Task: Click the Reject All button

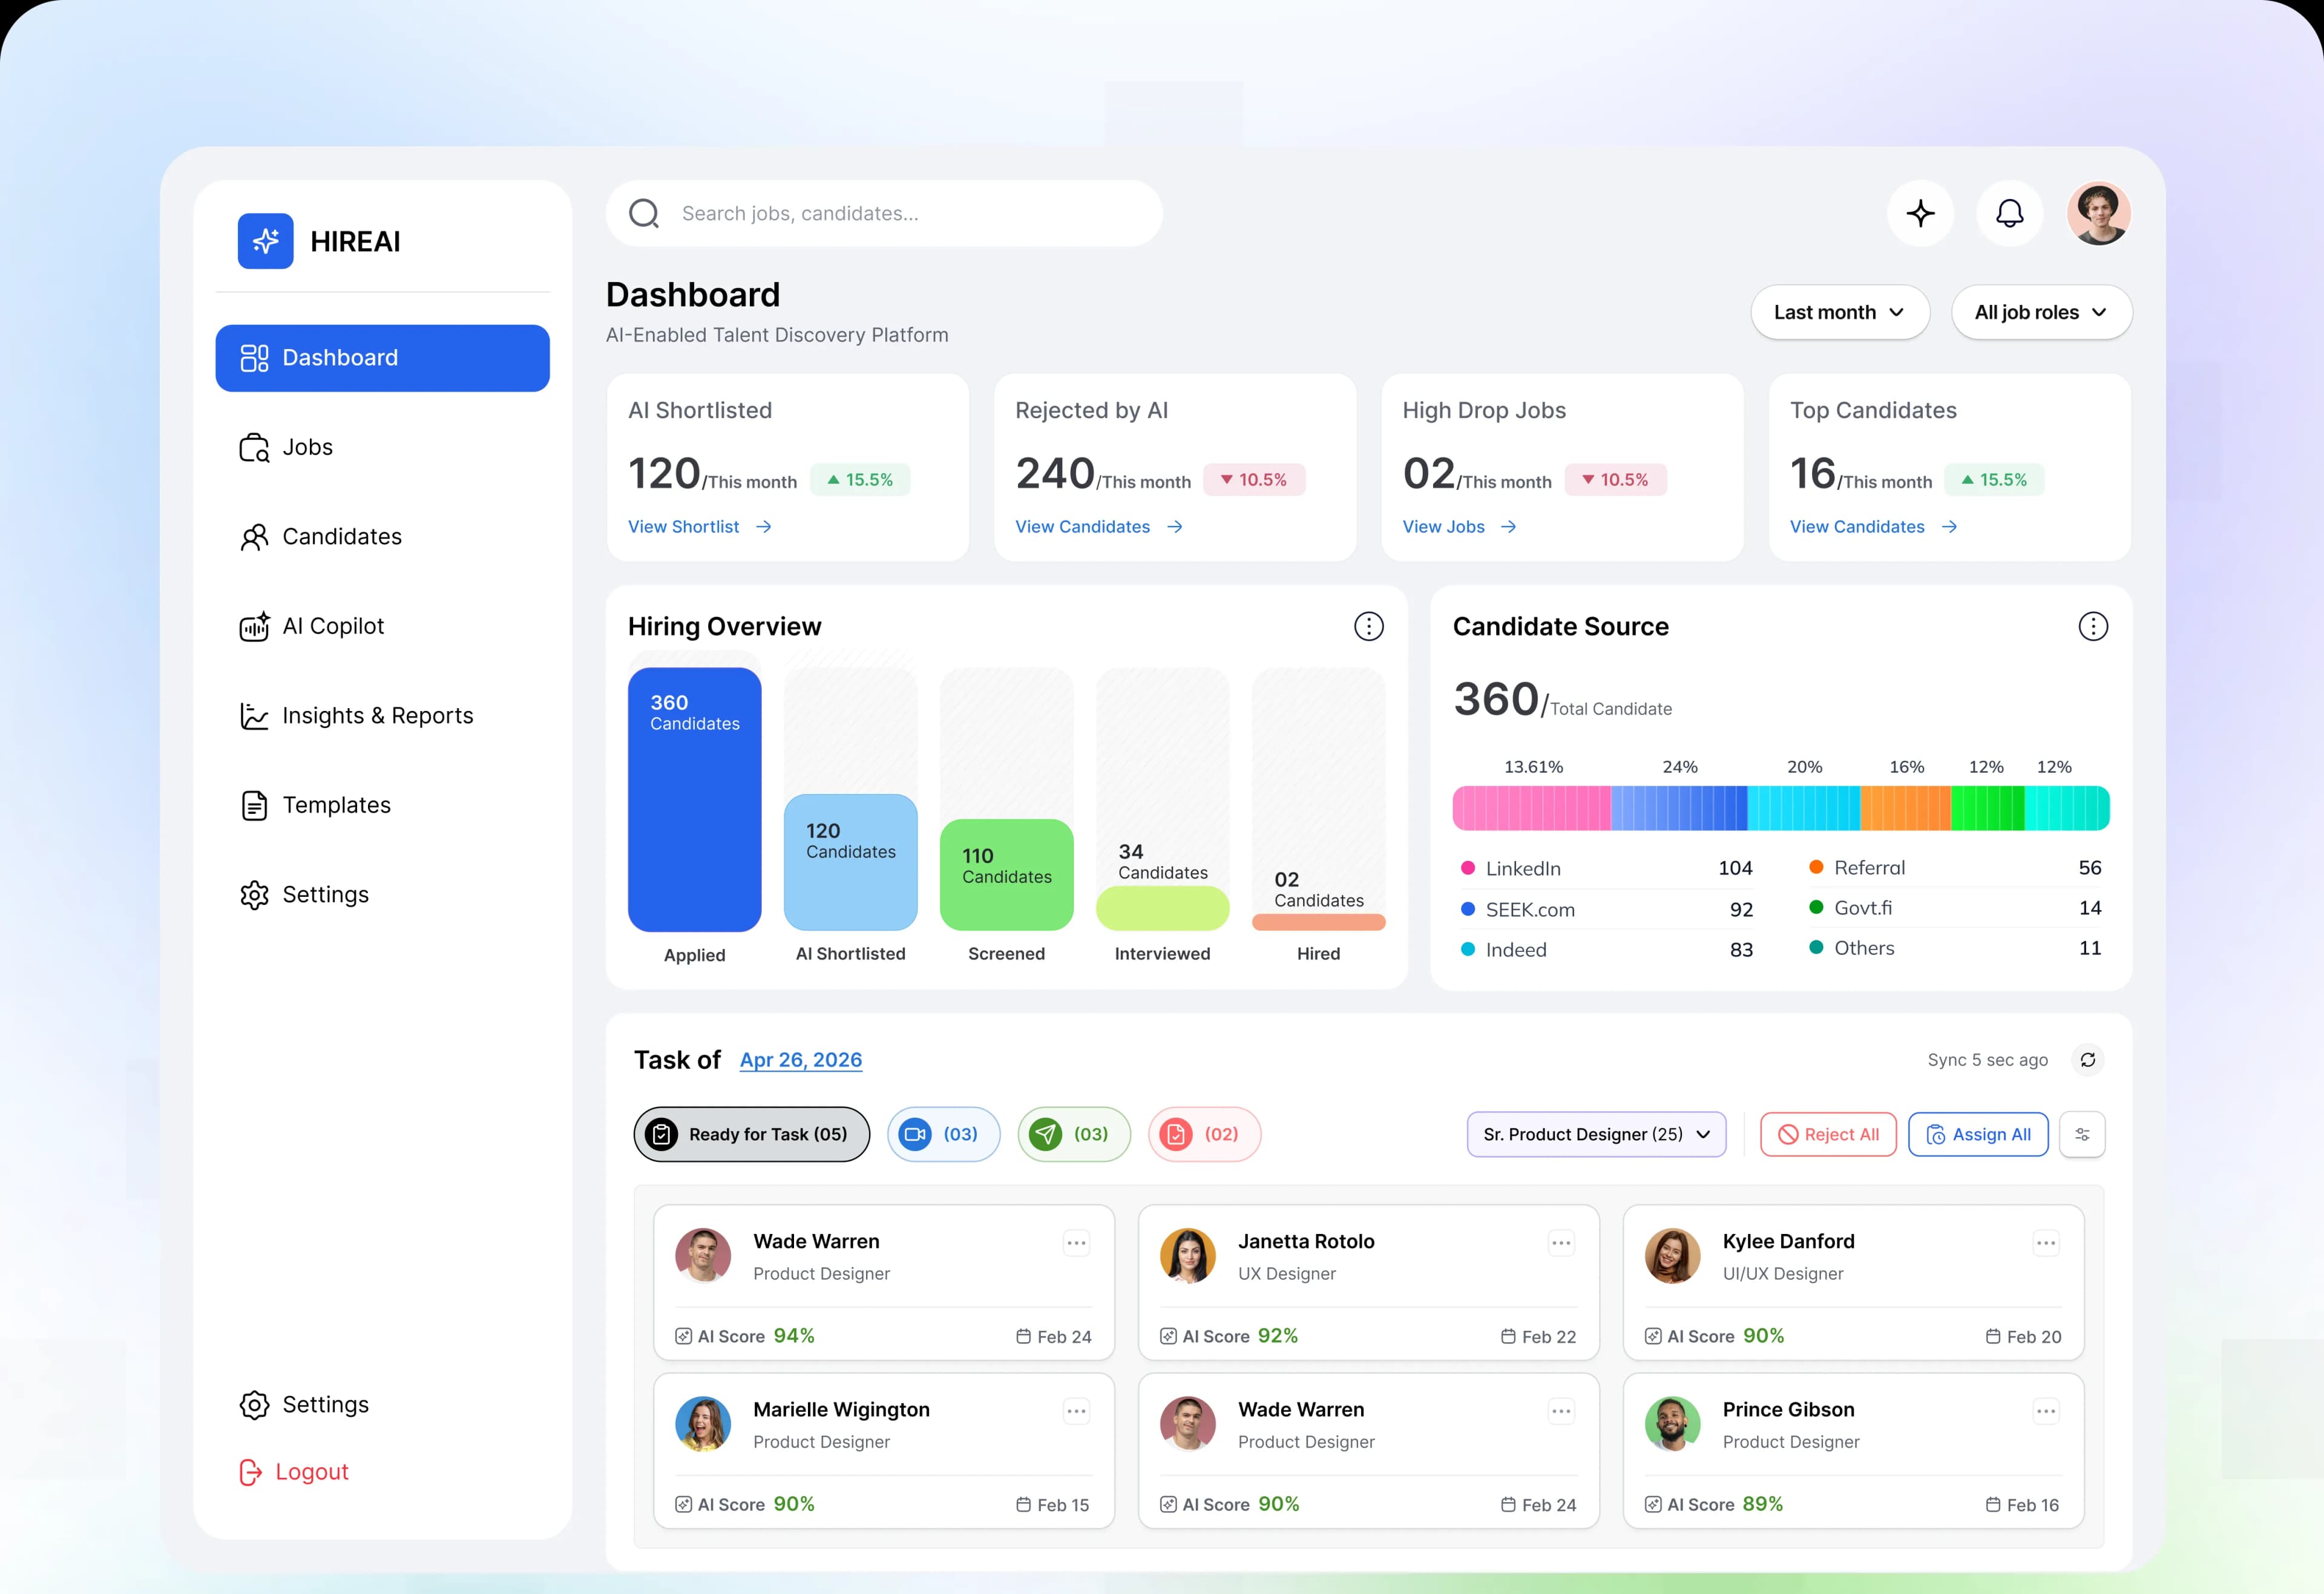Action: pos(1828,1134)
